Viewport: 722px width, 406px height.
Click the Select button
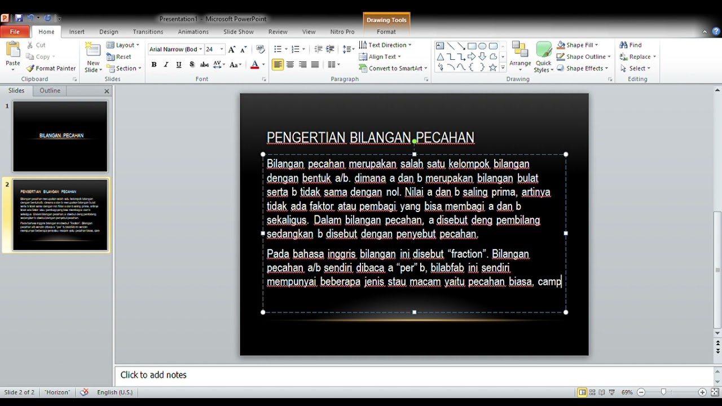(x=635, y=68)
